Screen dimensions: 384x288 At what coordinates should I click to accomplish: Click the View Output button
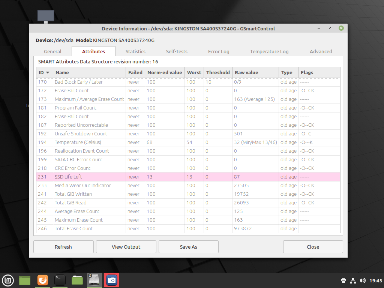126,247
